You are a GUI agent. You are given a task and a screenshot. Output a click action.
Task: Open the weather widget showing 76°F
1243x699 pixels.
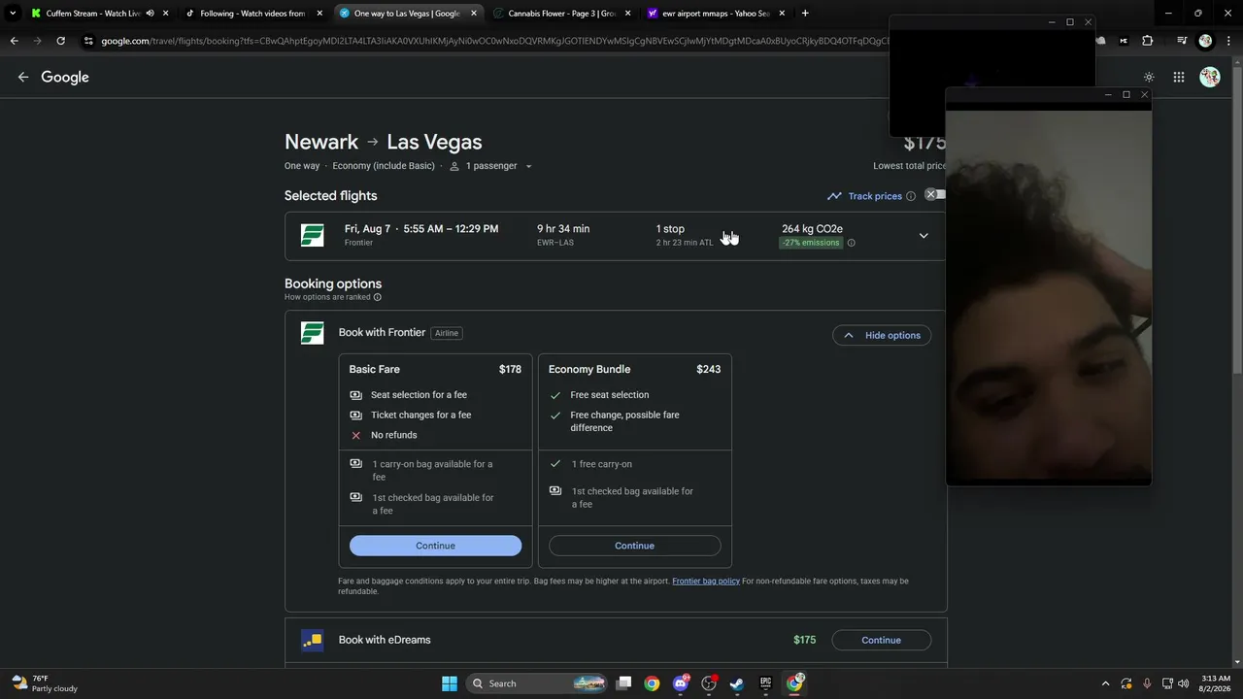(45, 683)
